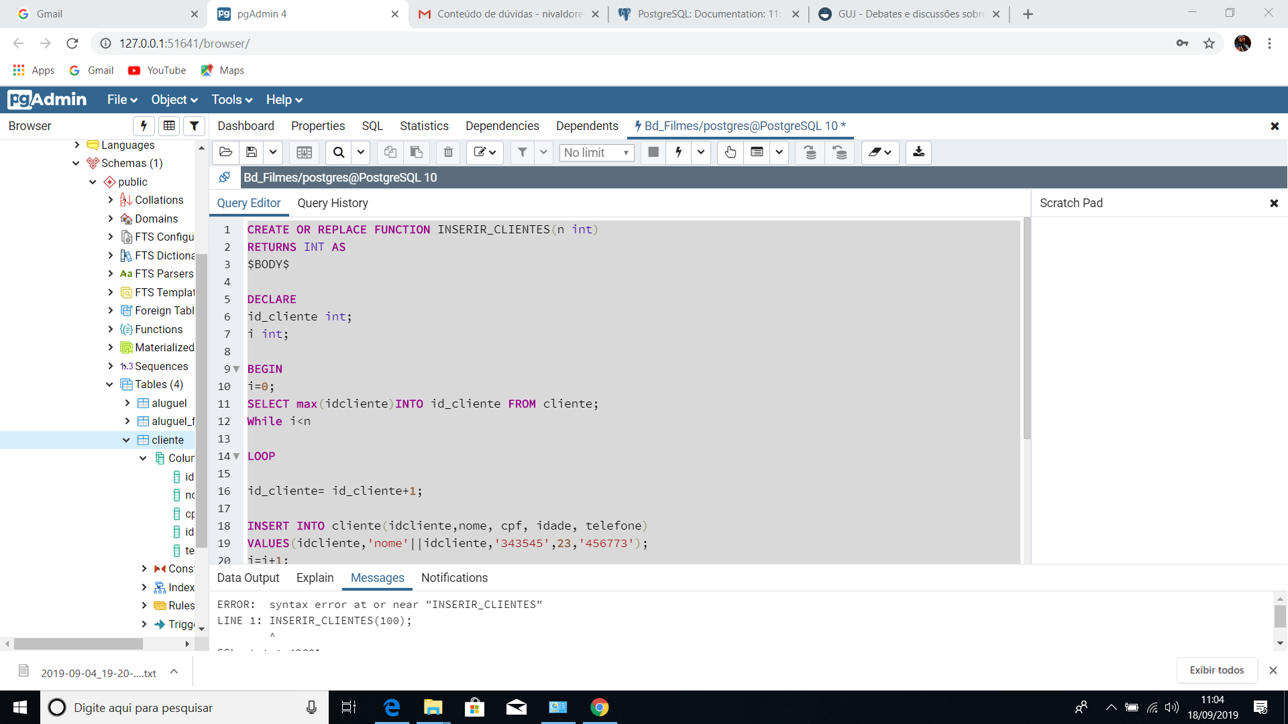The width and height of the screenshot is (1288, 724).
Task: Expand the Functions tree node
Action: tap(111, 329)
